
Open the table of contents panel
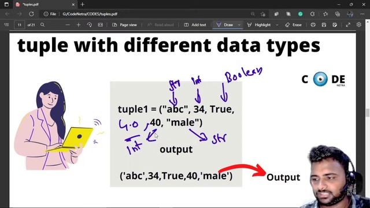point(6,25)
